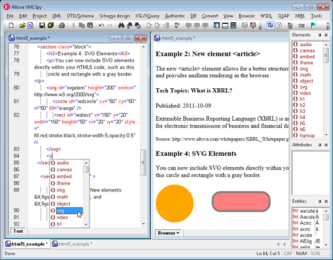Click the New document toolbar icon
This screenshot has height=260, width=333.
(12, 26)
